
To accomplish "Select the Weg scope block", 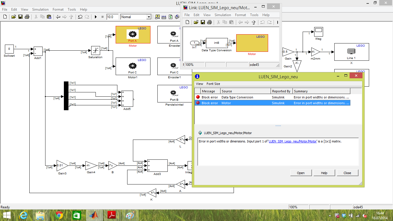I will pyautogui.click(x=318, y=32).
